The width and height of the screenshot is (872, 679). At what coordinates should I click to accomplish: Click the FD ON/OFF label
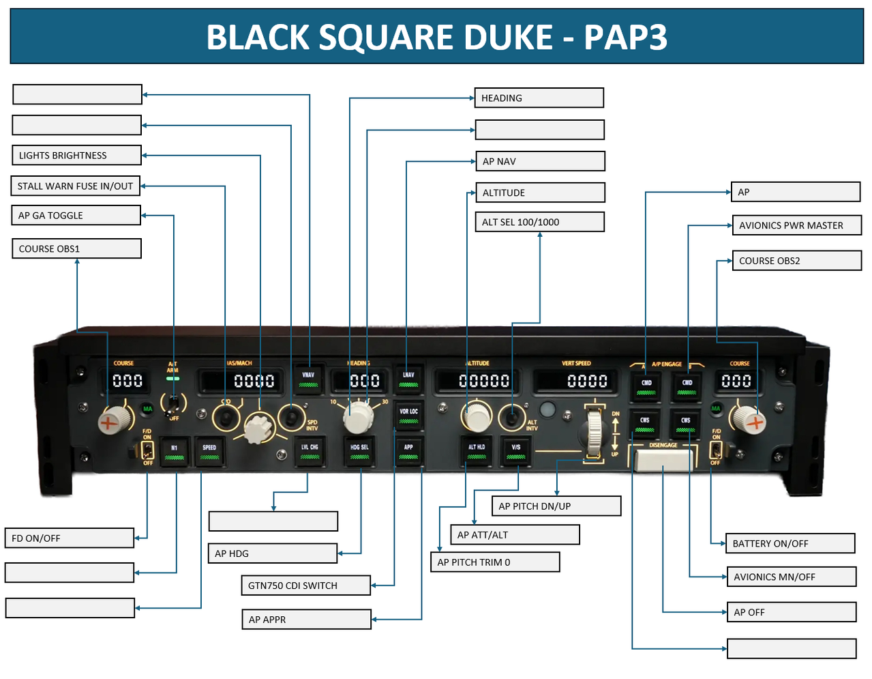[x=70, y=538]
